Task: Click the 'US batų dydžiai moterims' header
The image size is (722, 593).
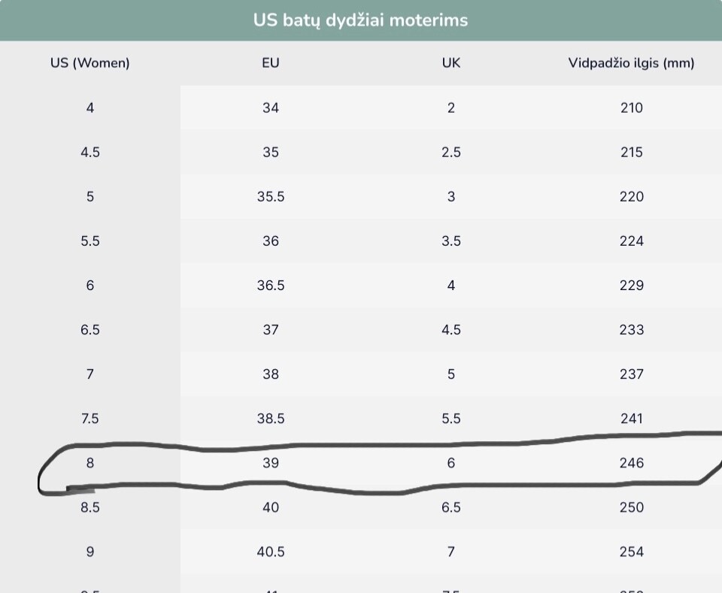Action: pos(360,20)
